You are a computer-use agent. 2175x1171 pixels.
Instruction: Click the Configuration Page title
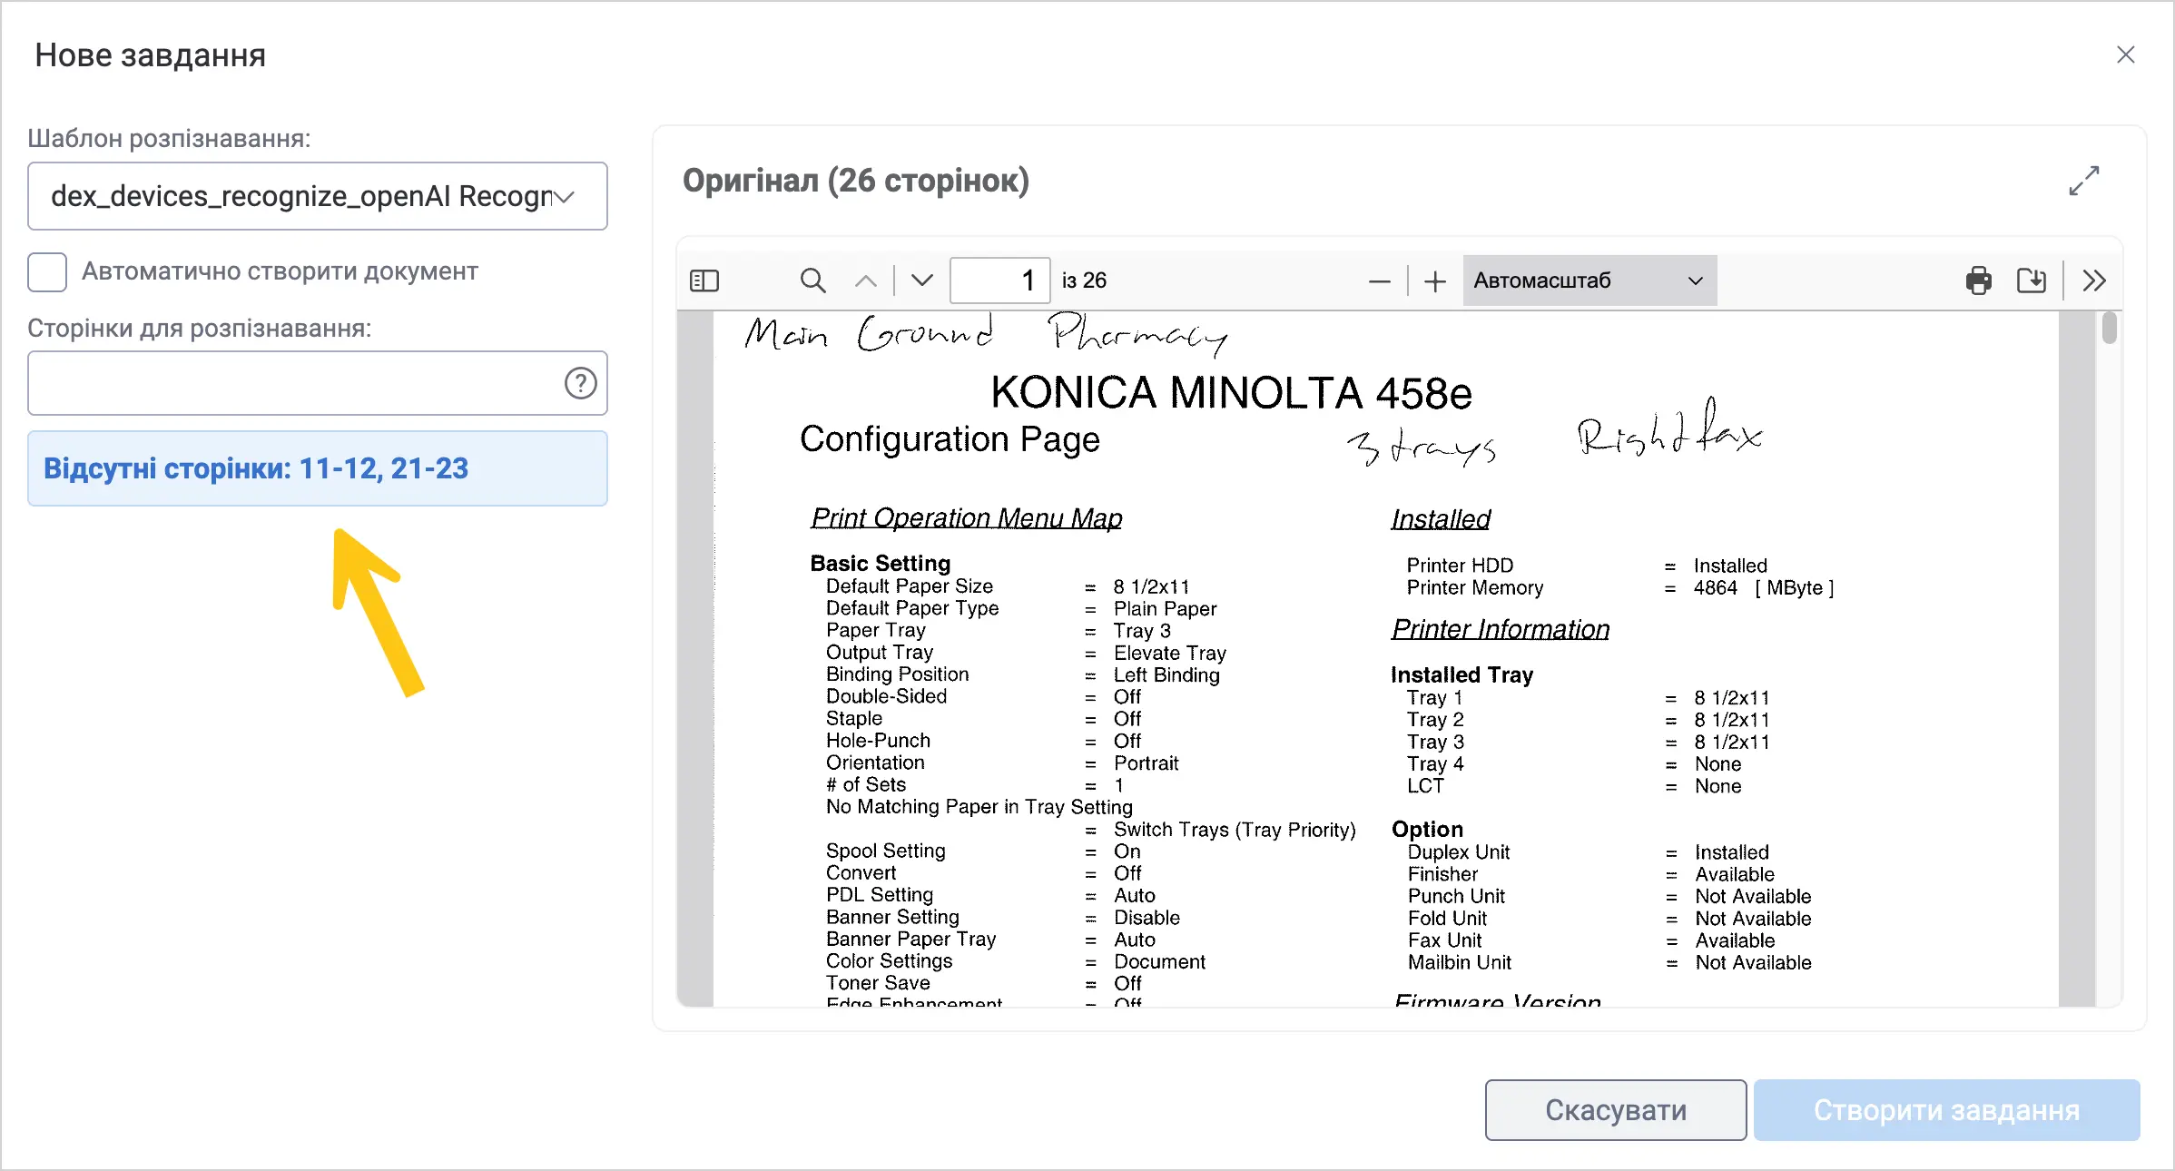(950, 439)
